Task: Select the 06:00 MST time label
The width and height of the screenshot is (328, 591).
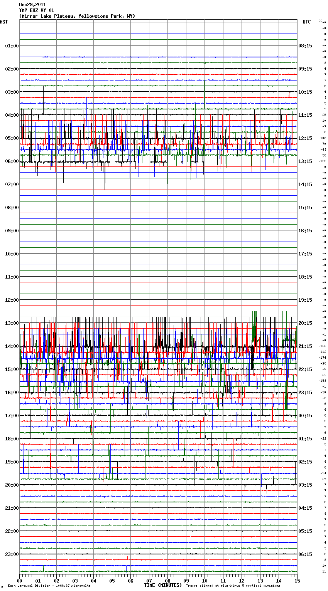Action: tap(12, 161)
